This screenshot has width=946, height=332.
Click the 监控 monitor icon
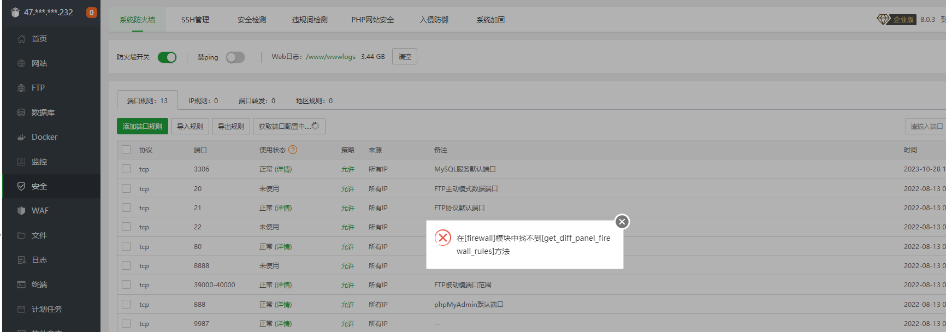(x=21, y=162)
